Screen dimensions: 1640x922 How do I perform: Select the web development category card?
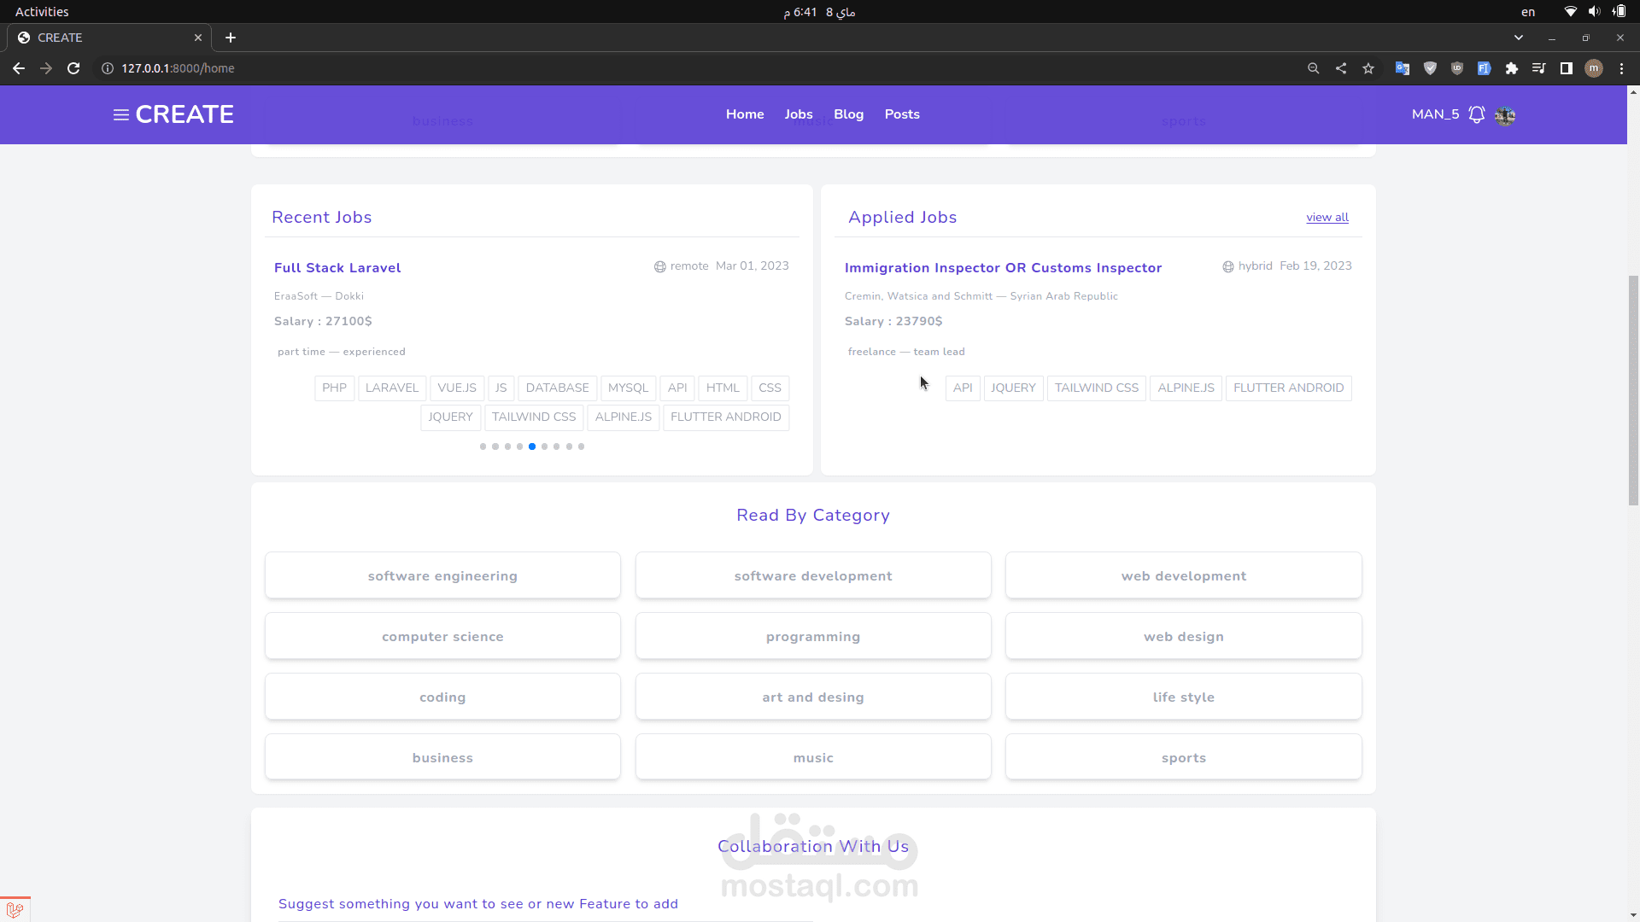point(1183,575)
